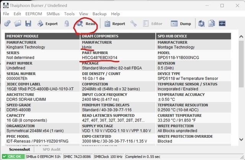Click the Export toolbar button

(x=47, y=24)
